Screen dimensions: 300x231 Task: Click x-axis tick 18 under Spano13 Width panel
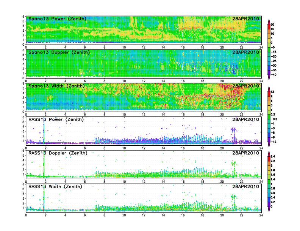pyautogui.click(x=202, y=114)
